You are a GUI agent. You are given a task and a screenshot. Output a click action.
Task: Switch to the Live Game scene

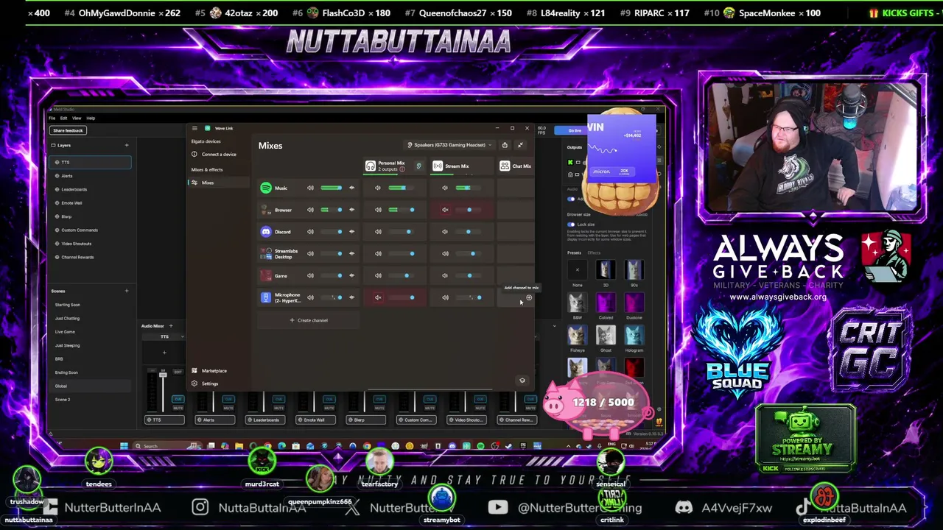90,332
